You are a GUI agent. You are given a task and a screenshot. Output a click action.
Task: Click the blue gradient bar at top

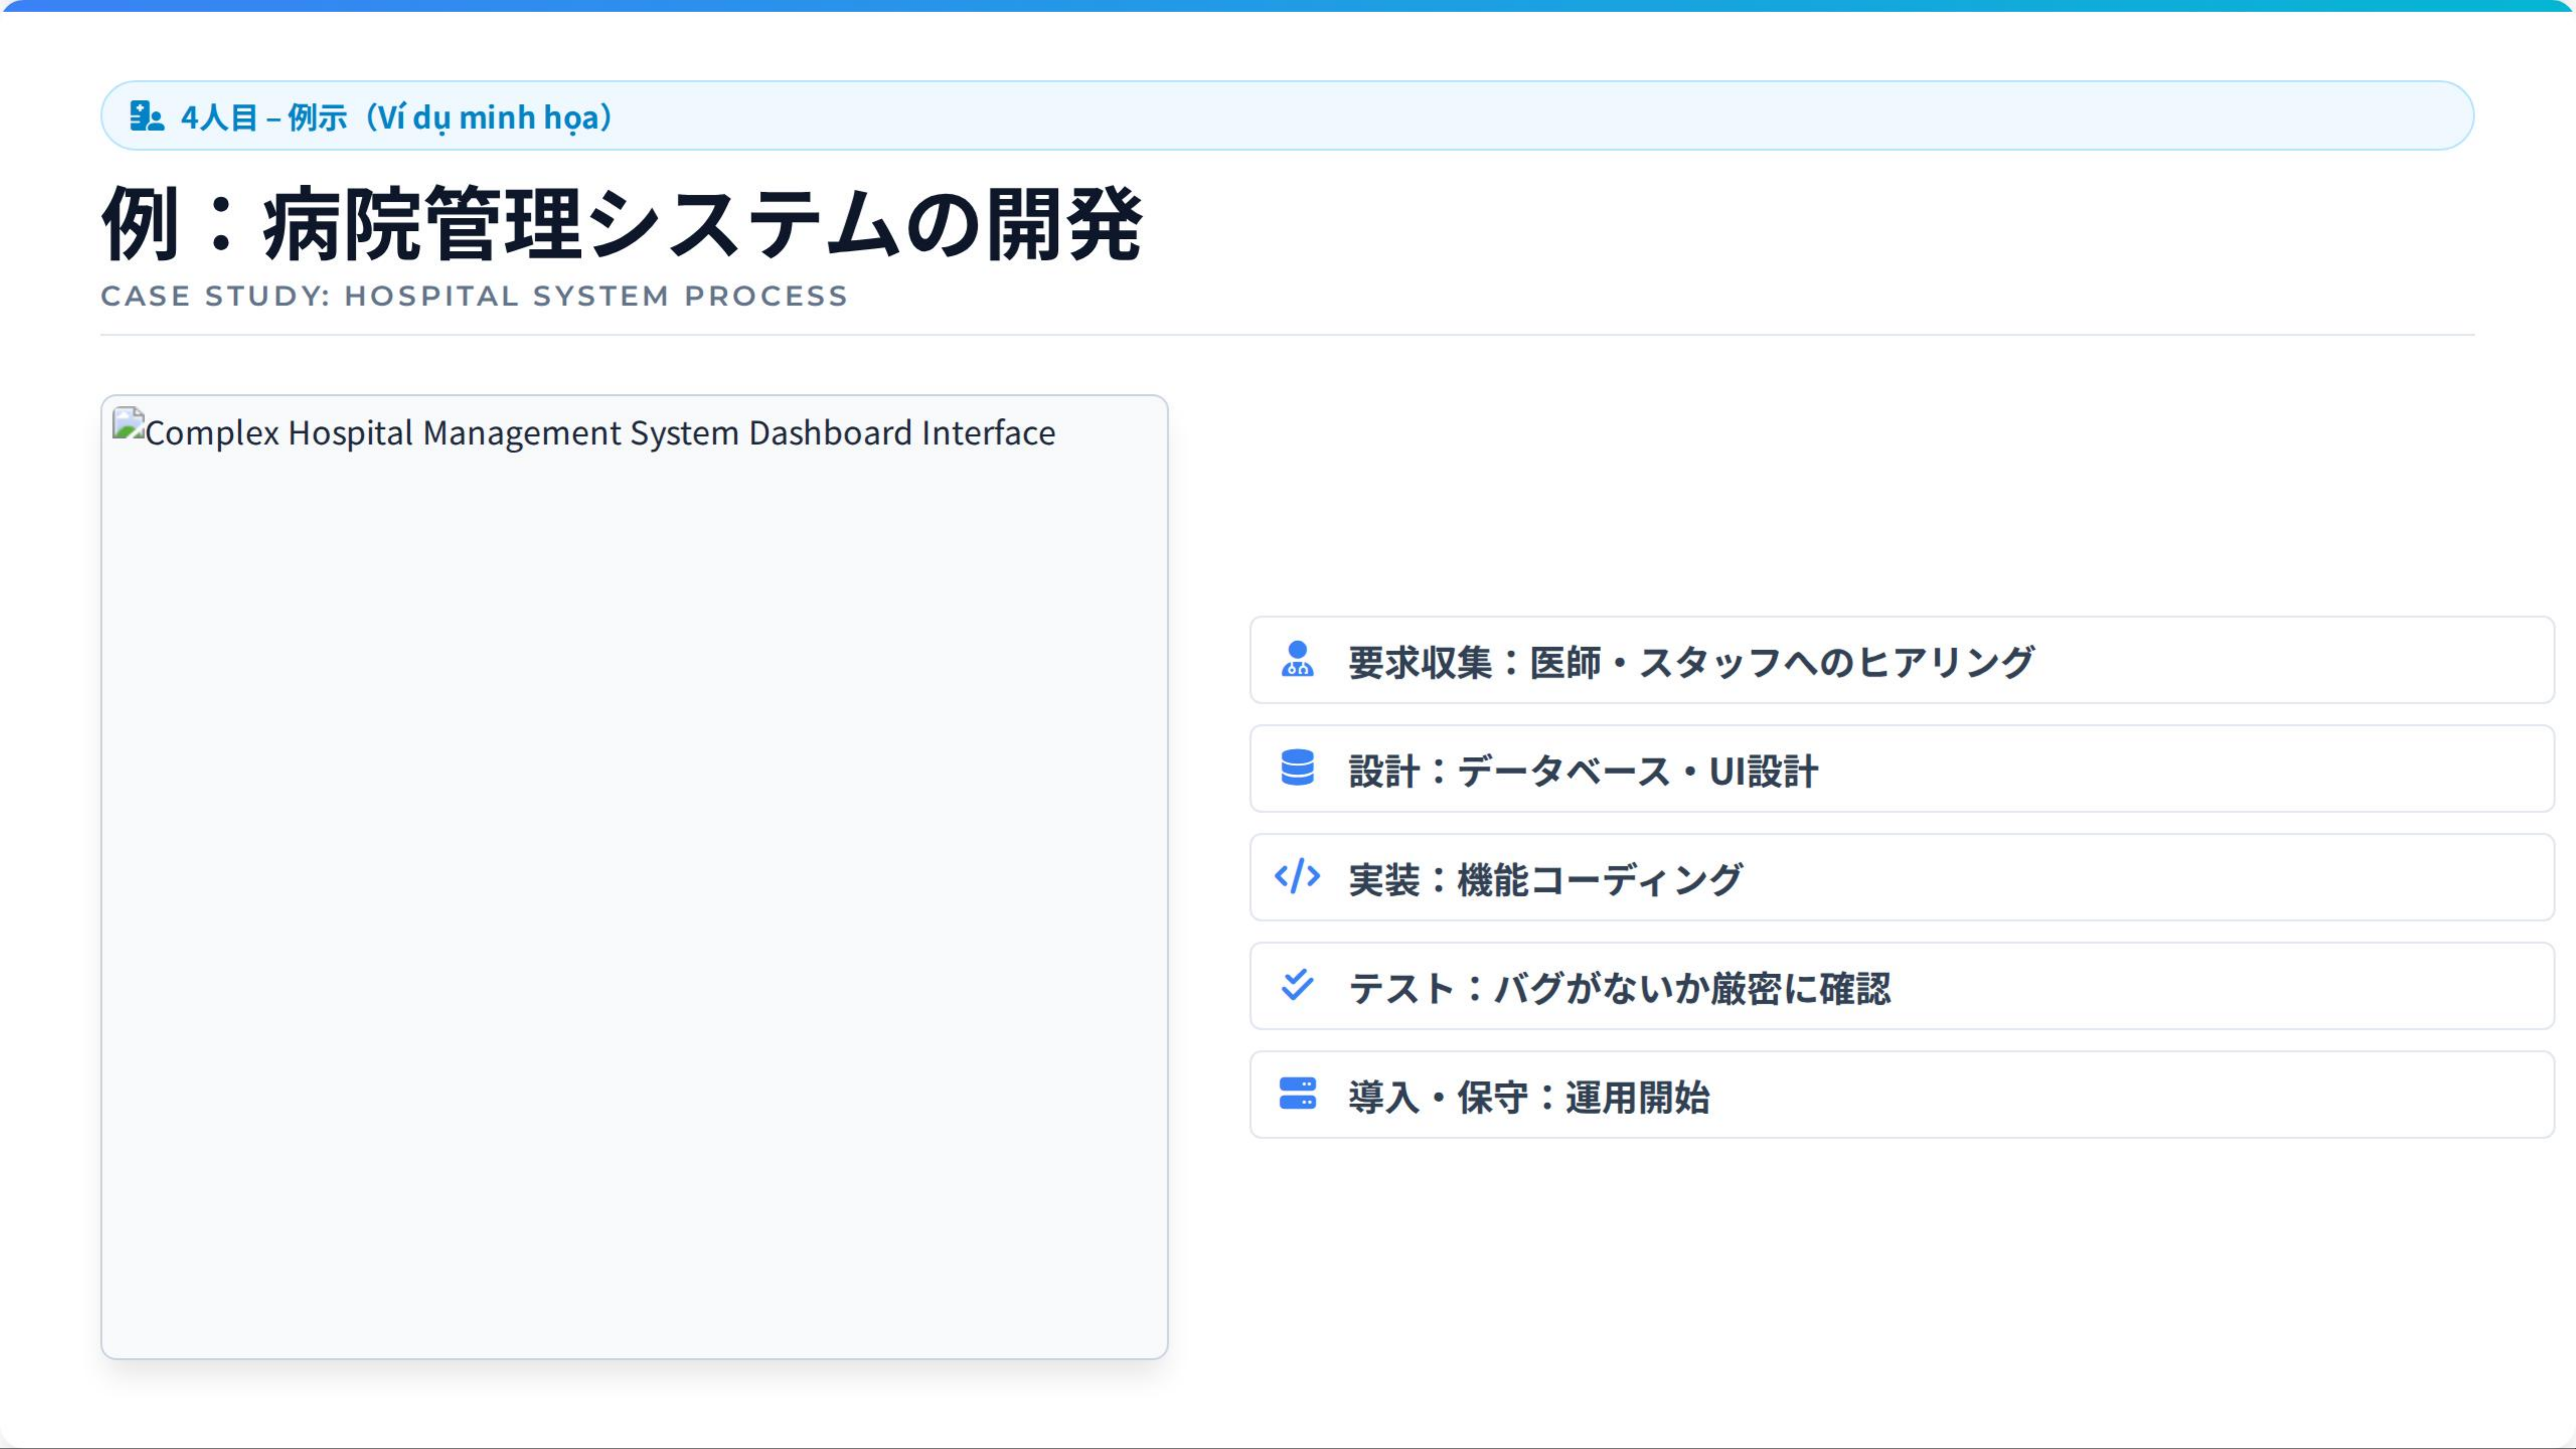pos(1288,6)
